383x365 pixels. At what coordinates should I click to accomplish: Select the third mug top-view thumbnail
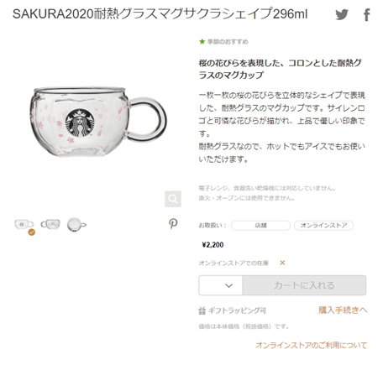(x=76, y=225)
